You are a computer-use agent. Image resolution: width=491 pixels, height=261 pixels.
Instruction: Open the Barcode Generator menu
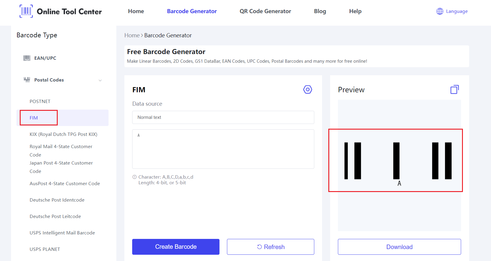[x=192, y=11]
